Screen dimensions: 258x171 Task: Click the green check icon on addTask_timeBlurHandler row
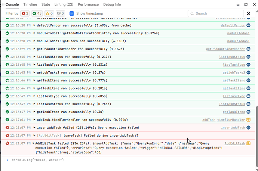coord(7,120)
